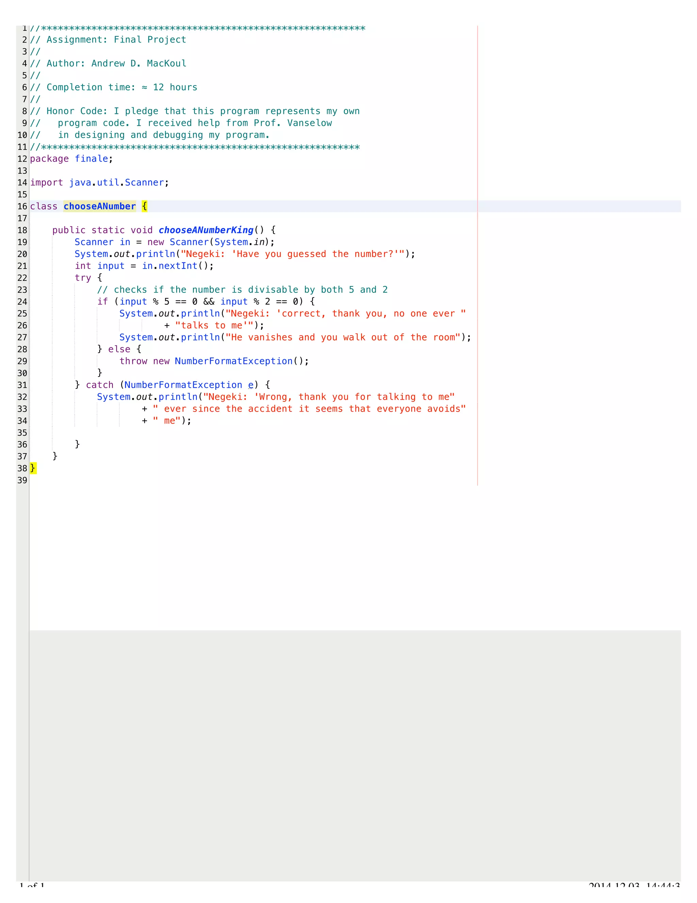697x903 pixels.
Task: Click 'import java.util.Scanner;' line
Action: click(99, 183)
